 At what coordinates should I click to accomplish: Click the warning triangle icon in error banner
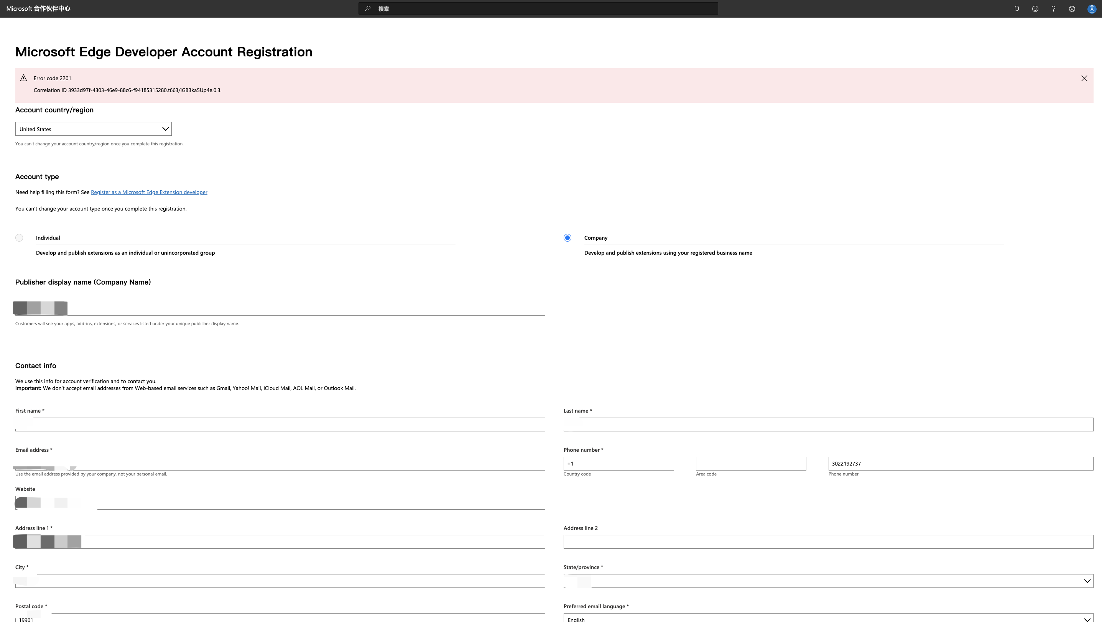(x=23, y=78)
